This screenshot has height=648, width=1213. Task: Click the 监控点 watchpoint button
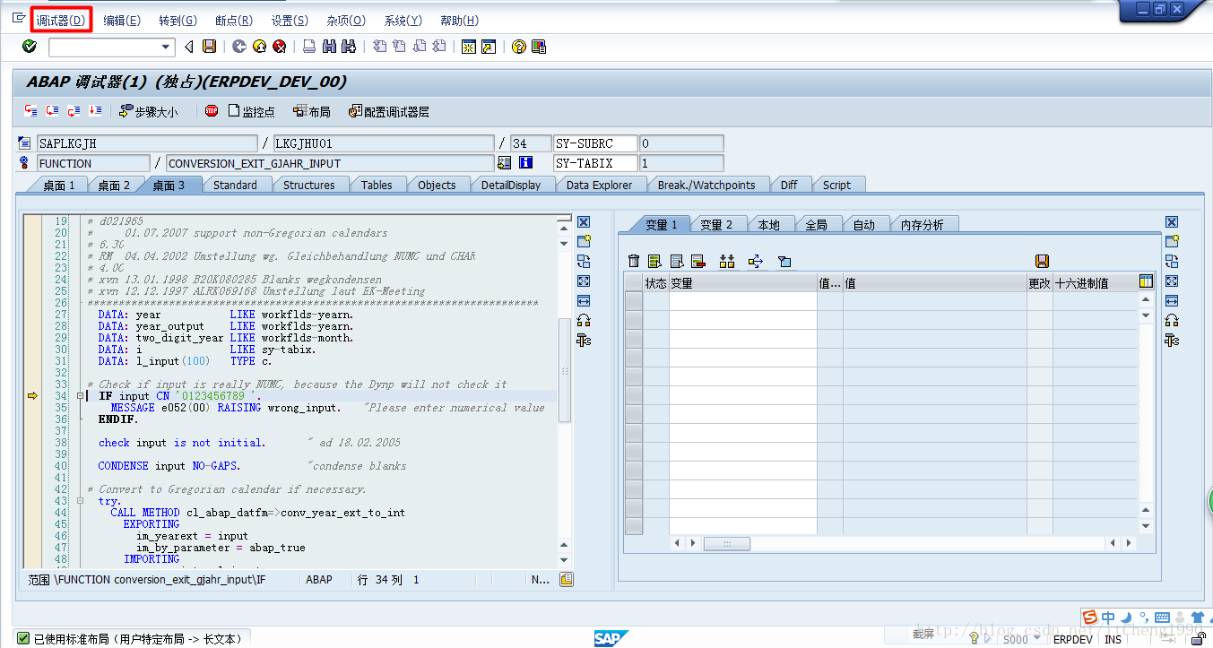(252, 111)
